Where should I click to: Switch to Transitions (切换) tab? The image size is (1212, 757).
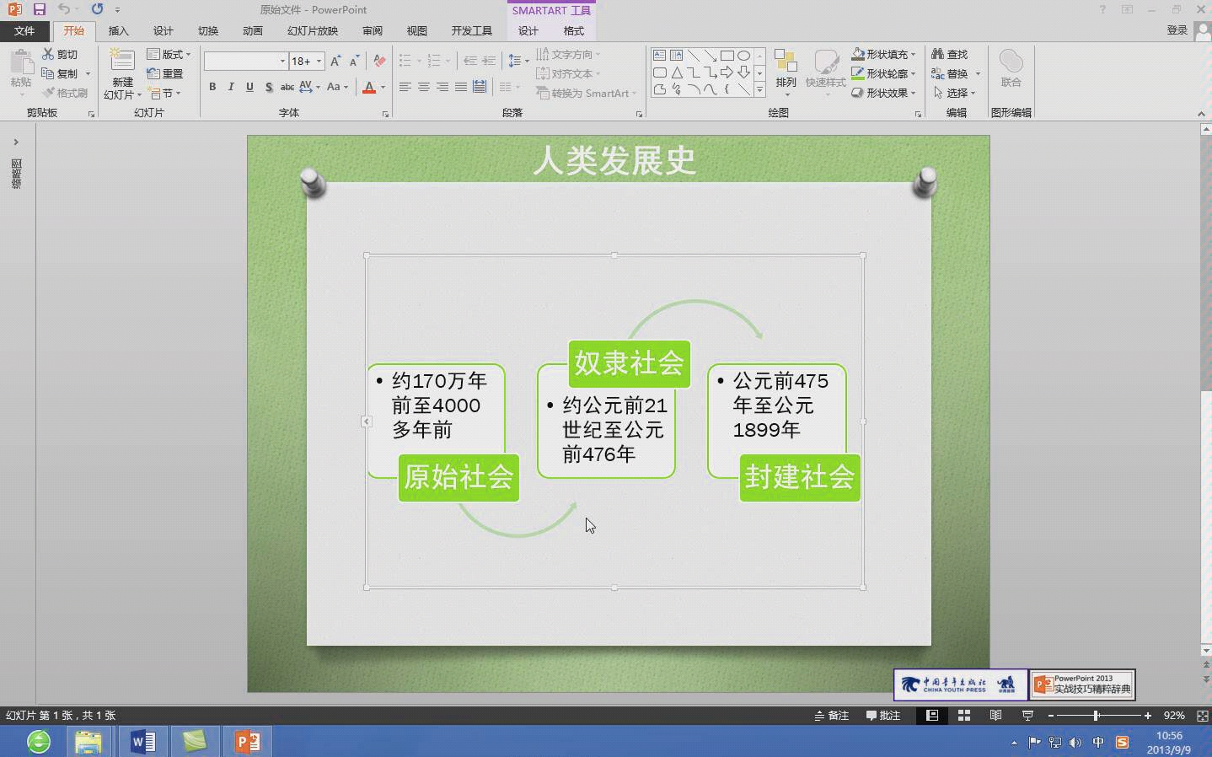click(208, 30)
